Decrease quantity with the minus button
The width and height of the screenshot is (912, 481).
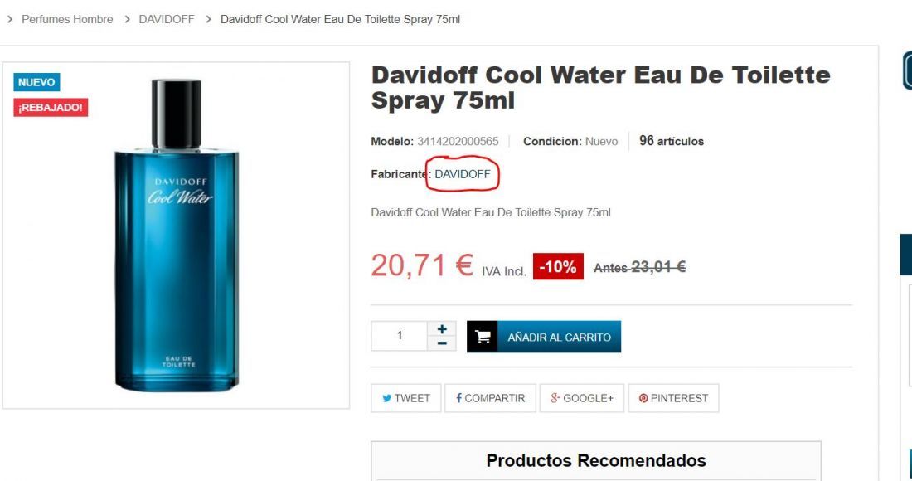point(442,343)
